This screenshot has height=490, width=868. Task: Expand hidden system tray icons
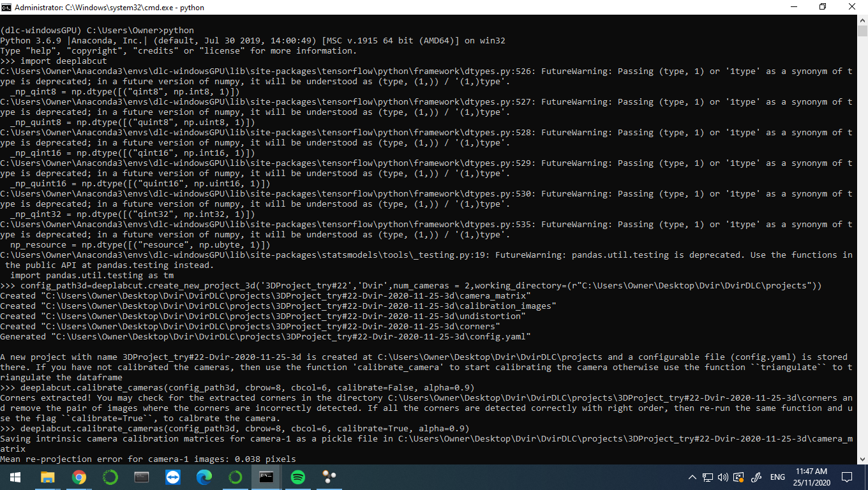pyautogui.click(x=692, y=477)
